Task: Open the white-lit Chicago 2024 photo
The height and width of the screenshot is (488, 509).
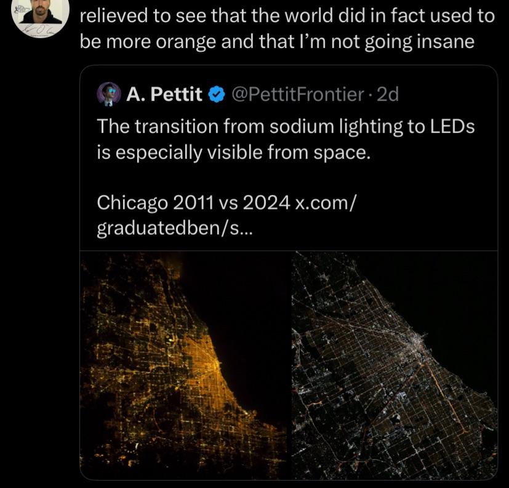Action: pyautogui.click(x=394, y=364)
